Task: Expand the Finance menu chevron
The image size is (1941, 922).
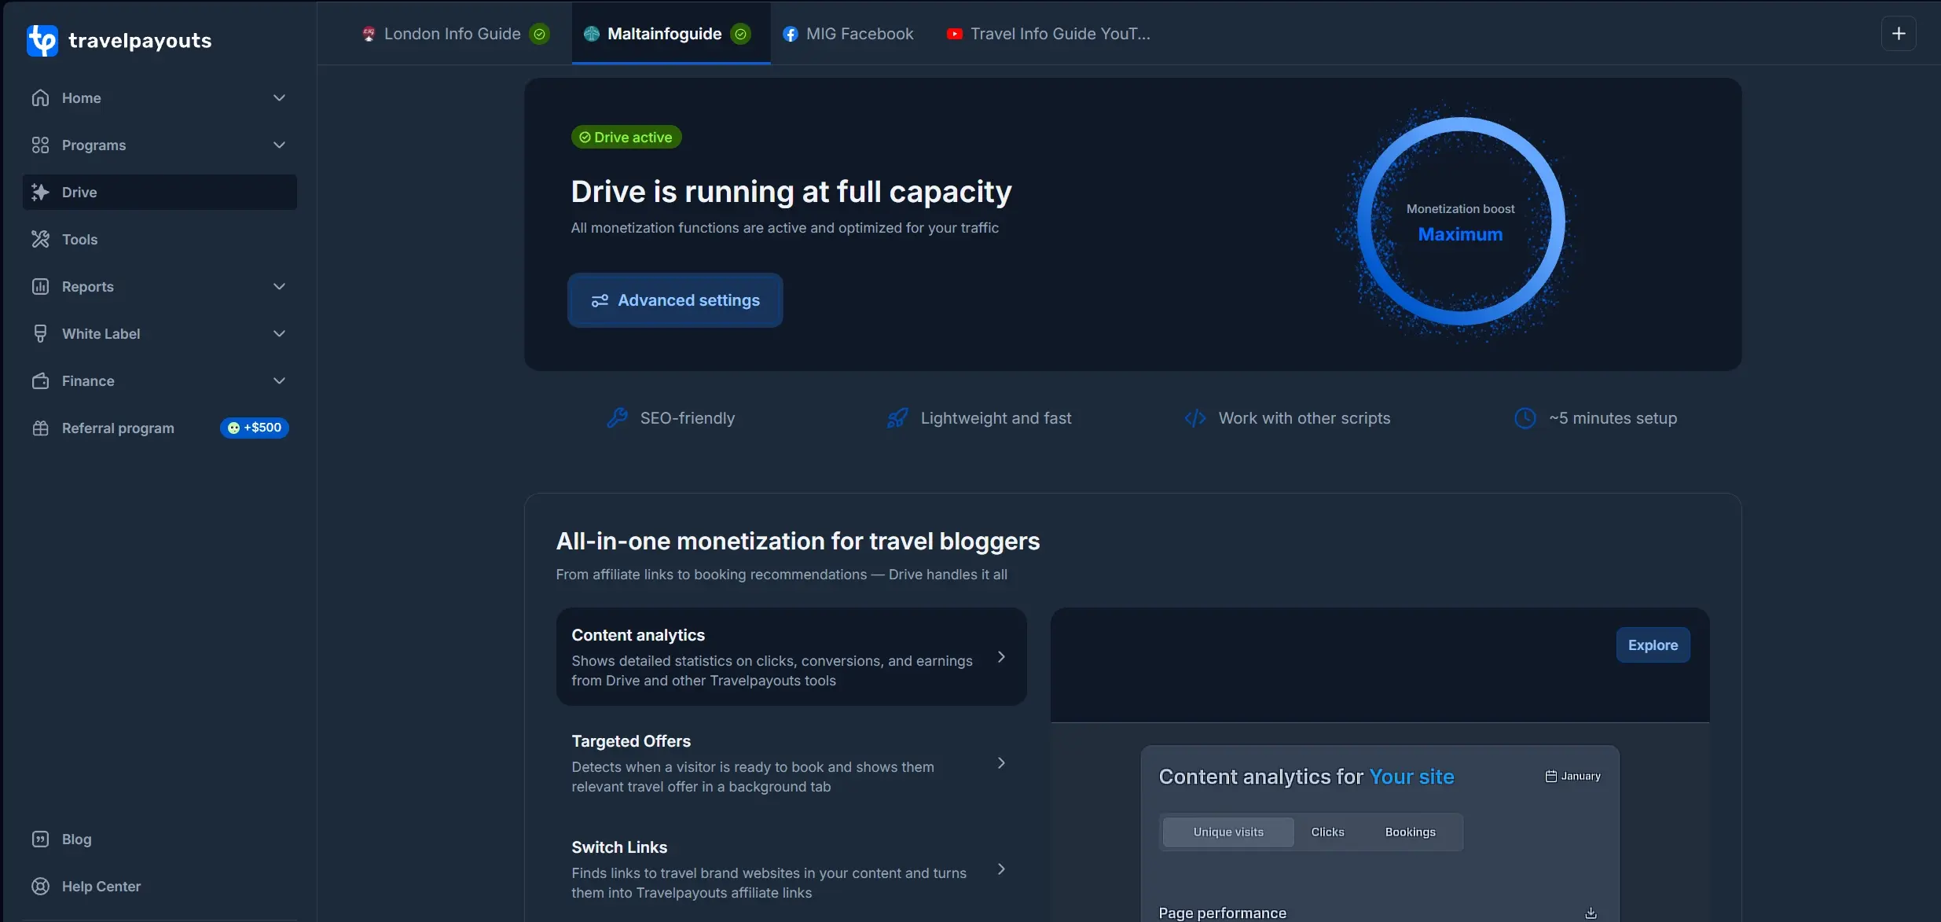Action: pyautogui.click(x=279, y=380)
